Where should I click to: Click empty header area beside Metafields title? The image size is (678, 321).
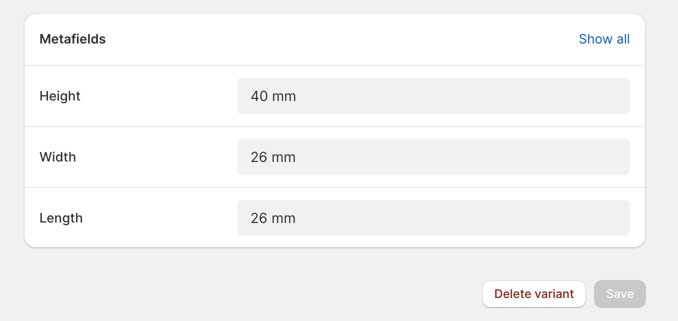[x=340, y=39]
